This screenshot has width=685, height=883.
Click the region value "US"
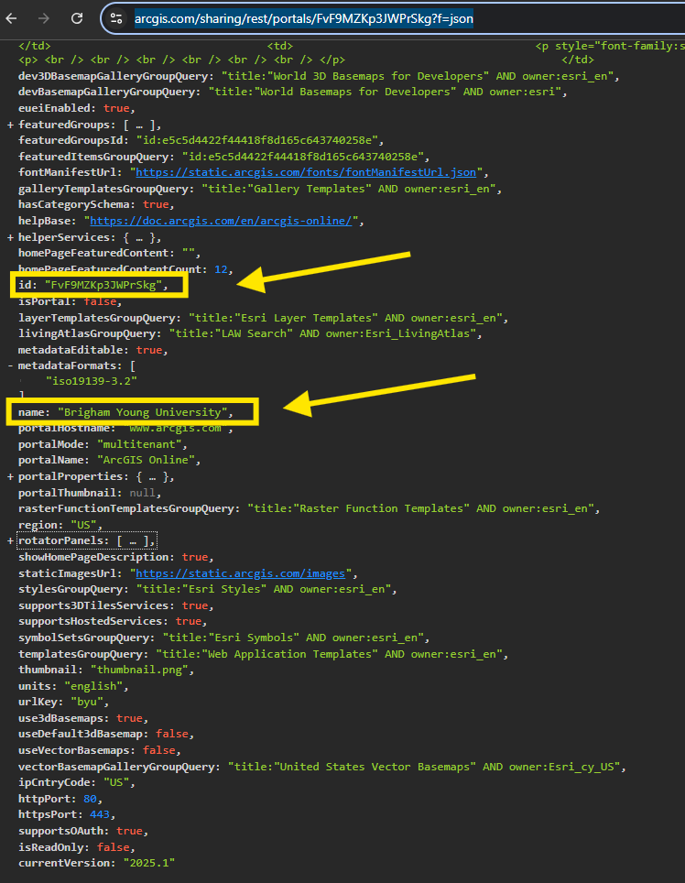tap(83, 525)
